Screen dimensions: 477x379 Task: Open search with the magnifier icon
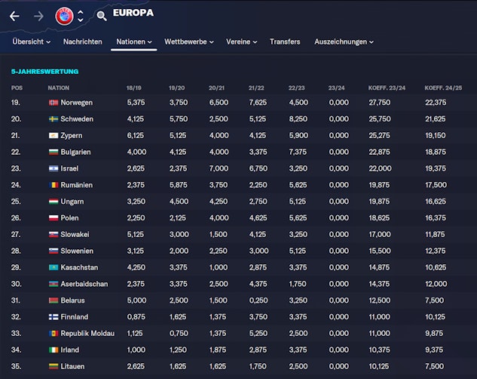pos(102,16)
